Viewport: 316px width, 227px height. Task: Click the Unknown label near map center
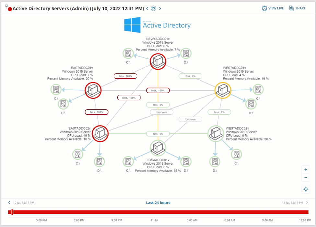tap(162, 112)
